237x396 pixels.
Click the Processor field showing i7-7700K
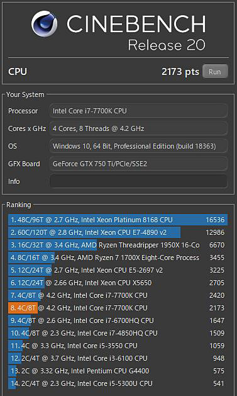138,111
